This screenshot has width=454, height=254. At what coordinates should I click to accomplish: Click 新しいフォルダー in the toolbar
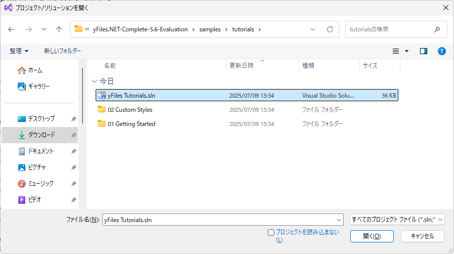62,51
